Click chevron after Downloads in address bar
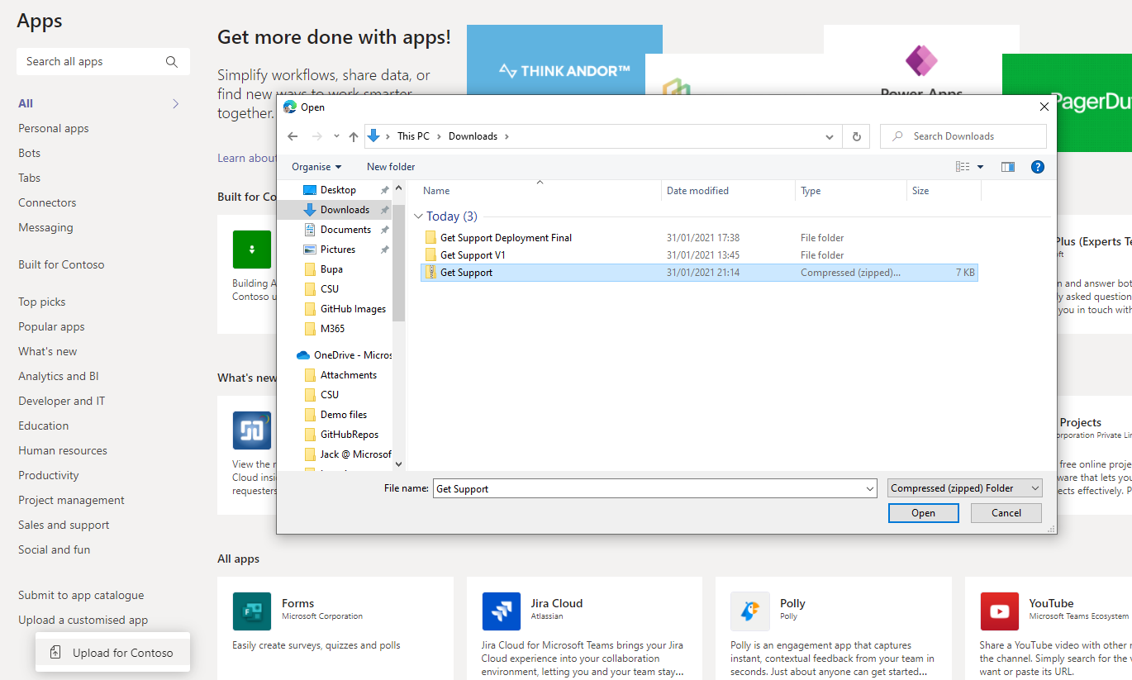Screen dimensions: 1132x680 click(507, 136)
